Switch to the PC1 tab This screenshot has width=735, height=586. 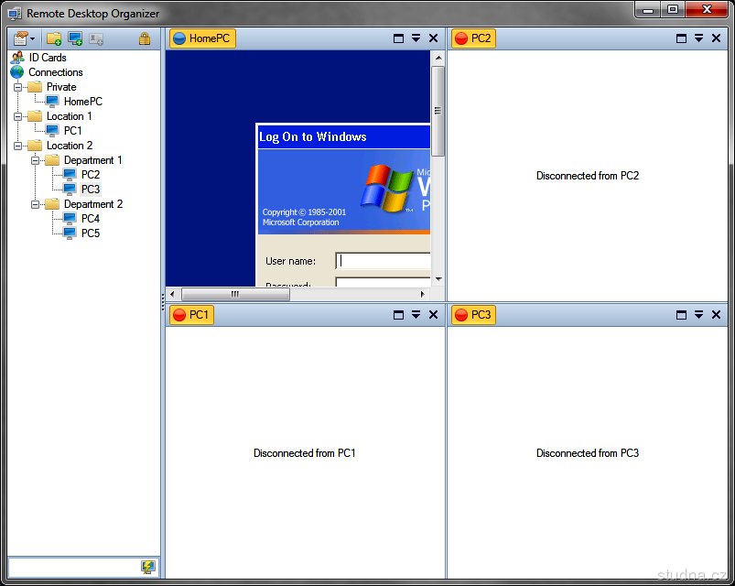point(191,315)
